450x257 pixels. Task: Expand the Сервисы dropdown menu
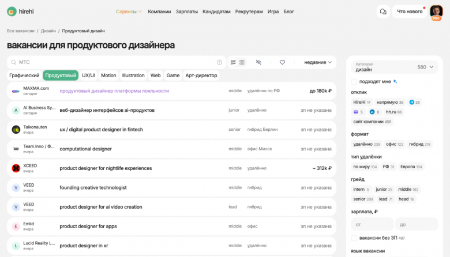[129, 12]
